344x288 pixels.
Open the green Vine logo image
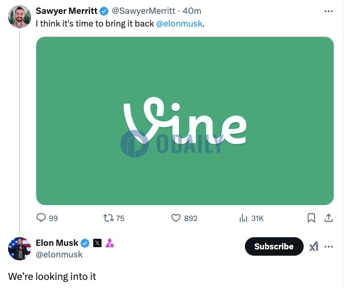click(x=185, y=121)
